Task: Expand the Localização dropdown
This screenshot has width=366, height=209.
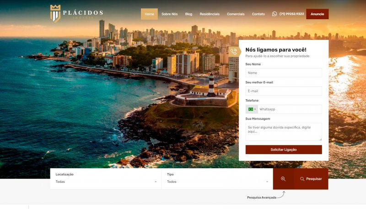Action: click(x=106, y=182)
